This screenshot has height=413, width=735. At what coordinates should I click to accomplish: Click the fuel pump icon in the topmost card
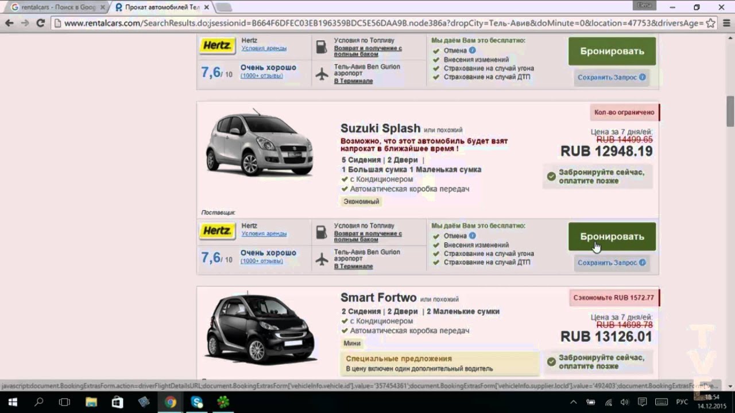coord(322,47)
